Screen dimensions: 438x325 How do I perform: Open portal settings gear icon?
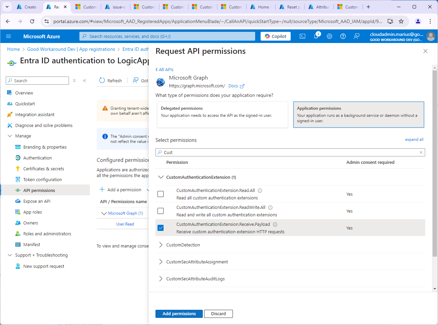tap(330, 36)
